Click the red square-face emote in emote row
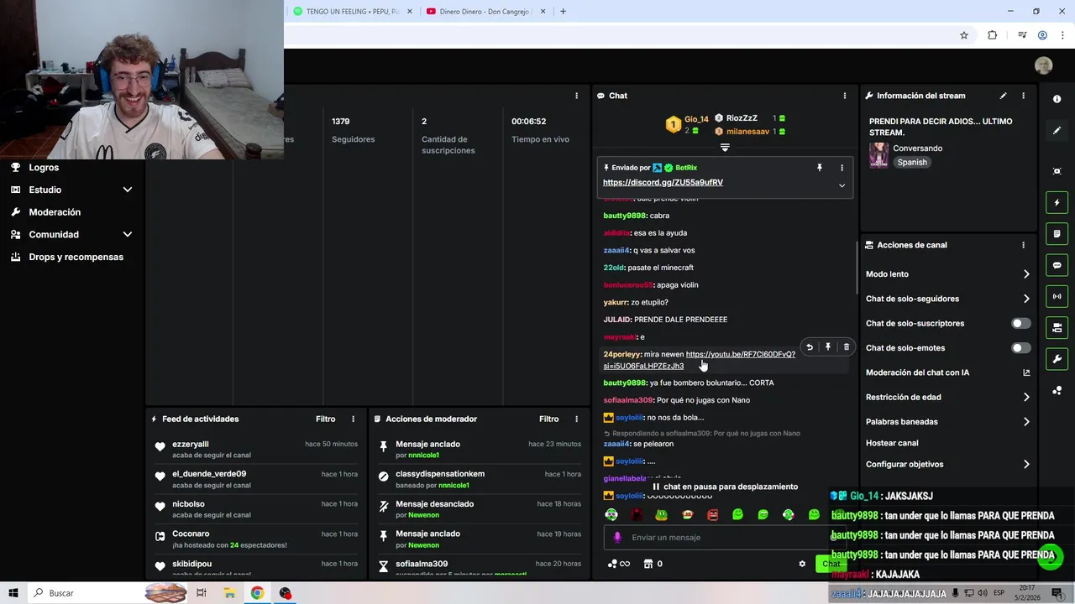The height and width of the screenshot is (604, 1075). [713, 514]
